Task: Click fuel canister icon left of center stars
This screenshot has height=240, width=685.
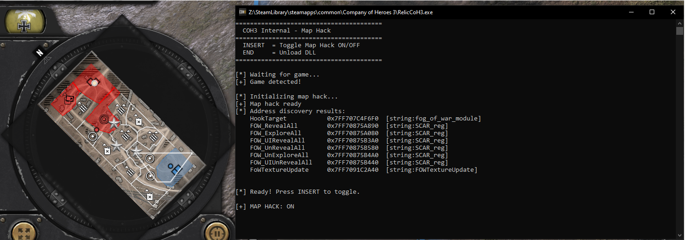Action: coord(107,150)
